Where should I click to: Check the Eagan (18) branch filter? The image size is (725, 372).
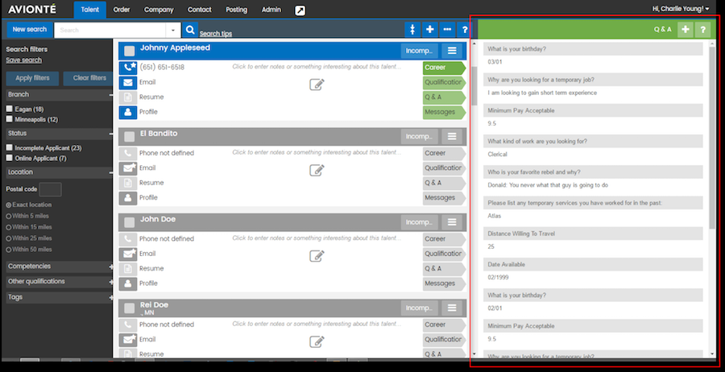9,109
